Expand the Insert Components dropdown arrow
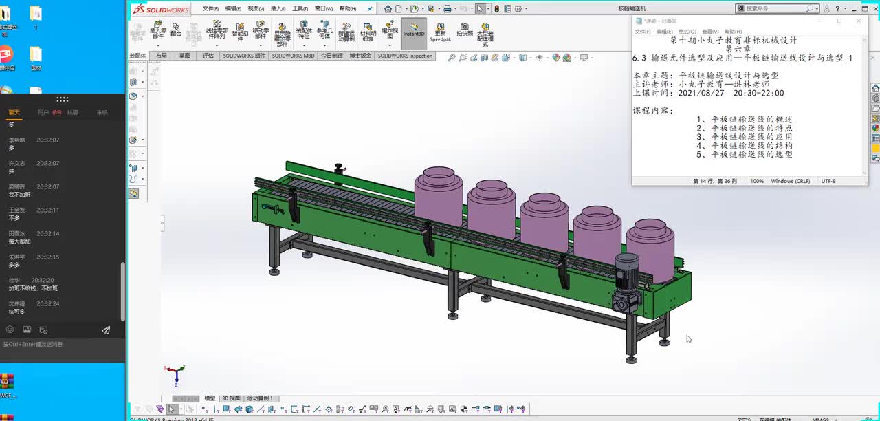The height and width of the screenshot is (421, 880). 158,45
